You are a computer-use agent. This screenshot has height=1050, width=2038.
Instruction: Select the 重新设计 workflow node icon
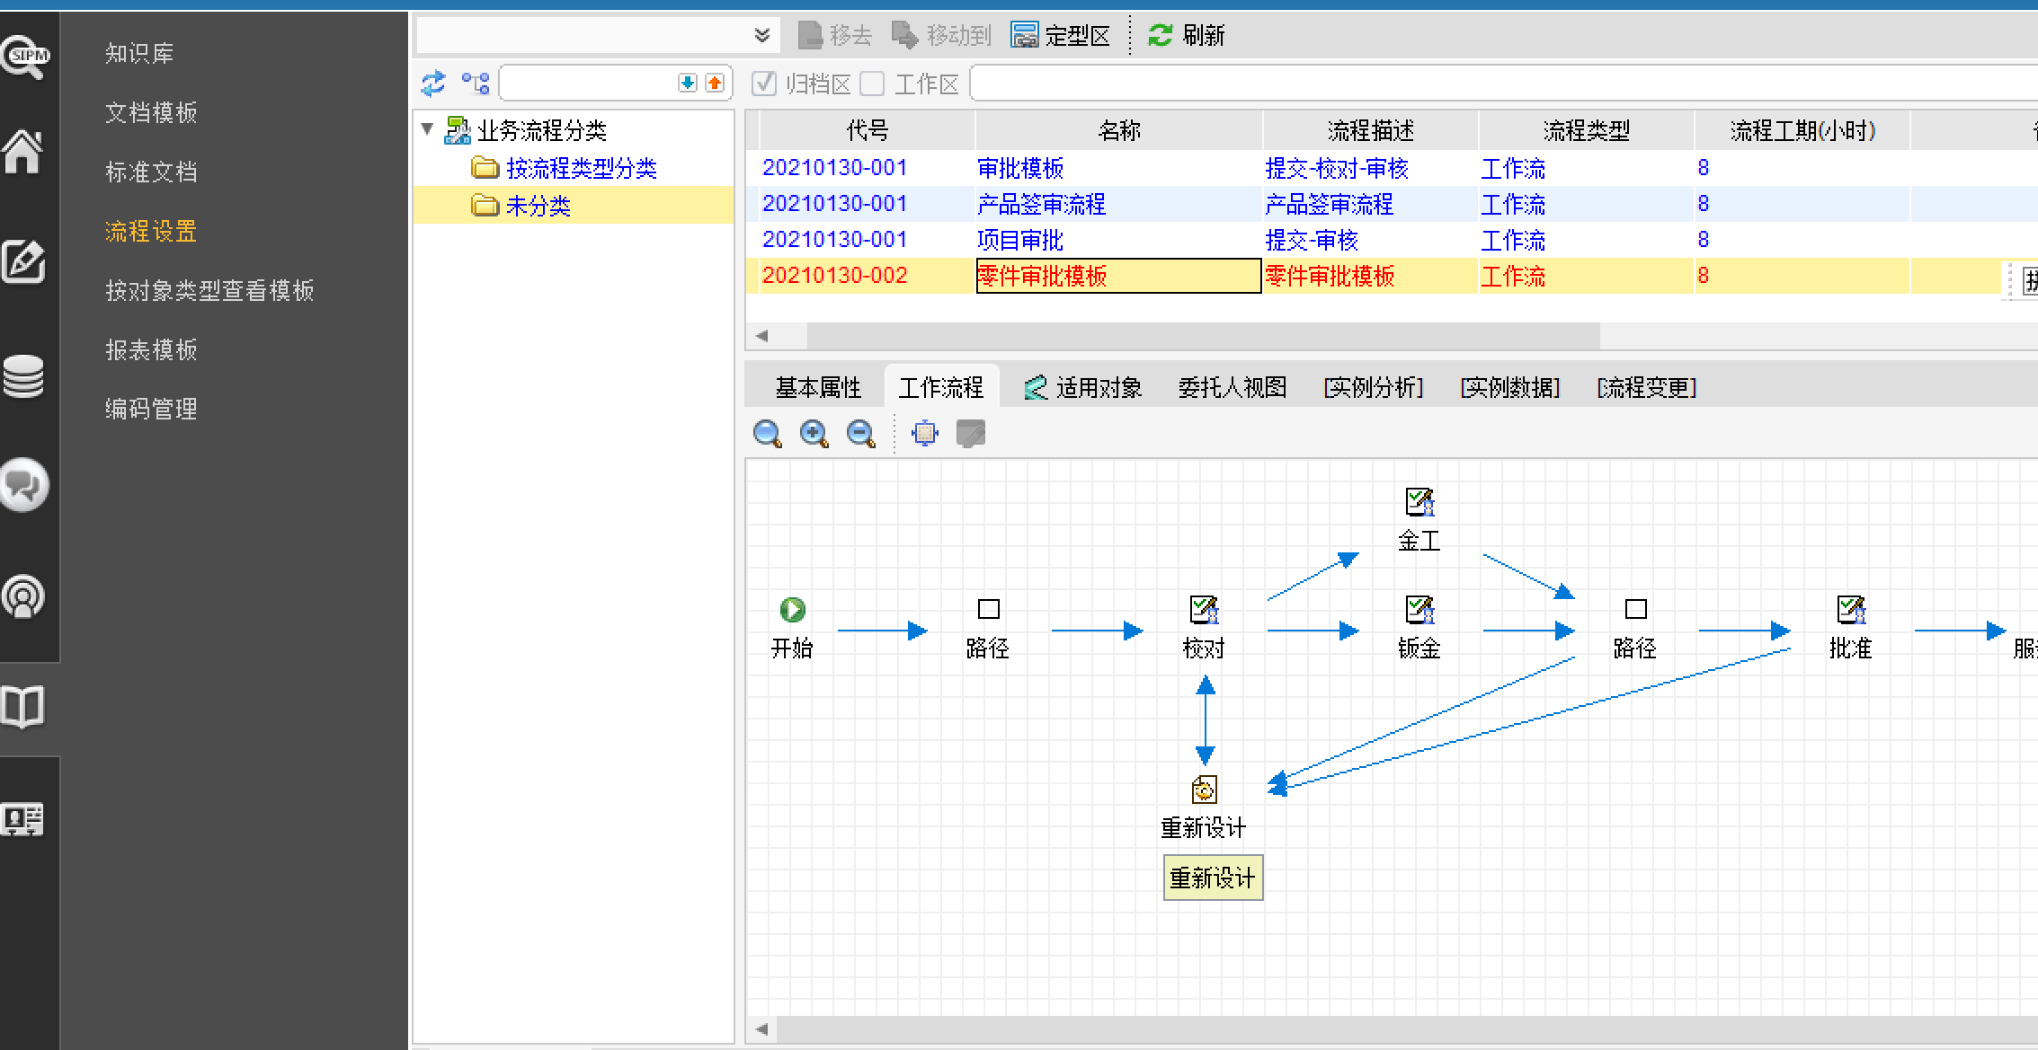pyautogui.click(x=1204, y=790)
